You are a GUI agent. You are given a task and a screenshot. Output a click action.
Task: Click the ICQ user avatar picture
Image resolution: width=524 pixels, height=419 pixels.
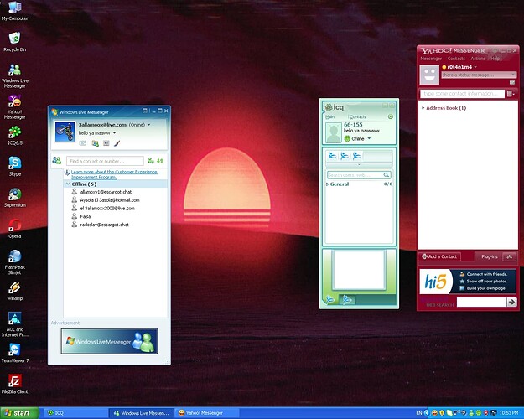333,132
